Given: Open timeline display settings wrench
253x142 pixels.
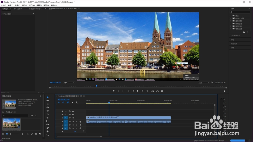Looking at the screenshot, I should click(77, 103).
